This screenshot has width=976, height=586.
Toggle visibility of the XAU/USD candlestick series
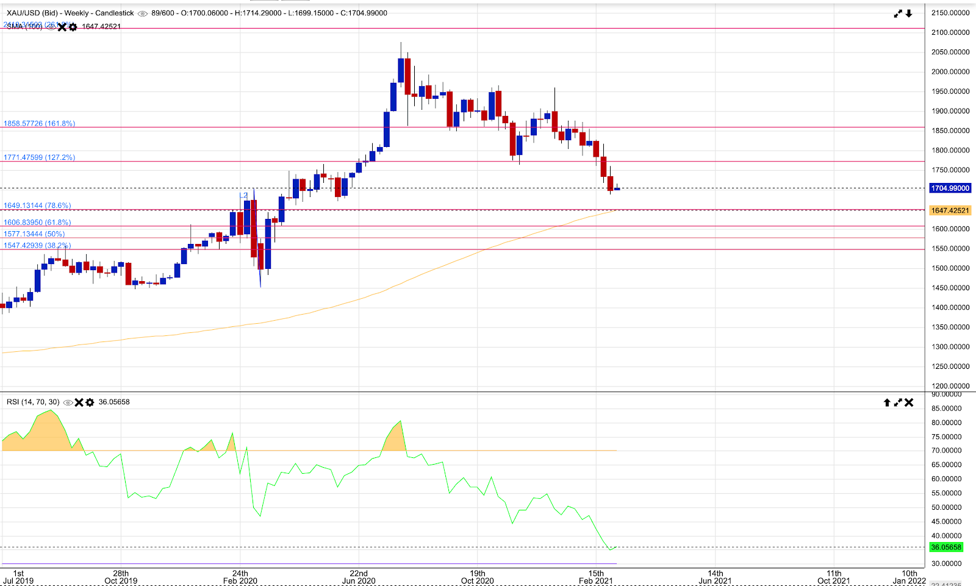click(143, 13)
